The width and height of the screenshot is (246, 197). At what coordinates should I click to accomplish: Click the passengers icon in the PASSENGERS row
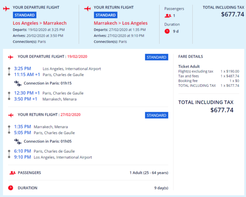pyautogui.click(x=13, y=173)
